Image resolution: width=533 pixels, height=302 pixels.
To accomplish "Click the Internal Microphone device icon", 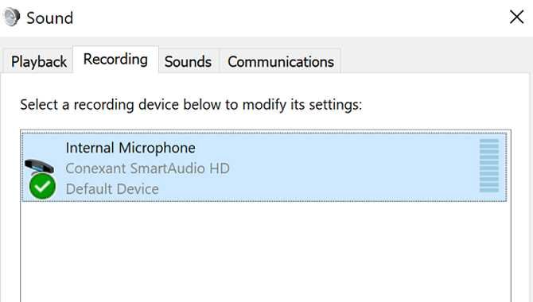I will pos(40,178).
